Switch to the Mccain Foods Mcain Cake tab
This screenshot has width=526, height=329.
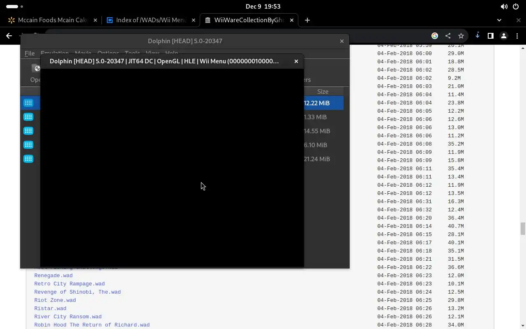(52, 20)
